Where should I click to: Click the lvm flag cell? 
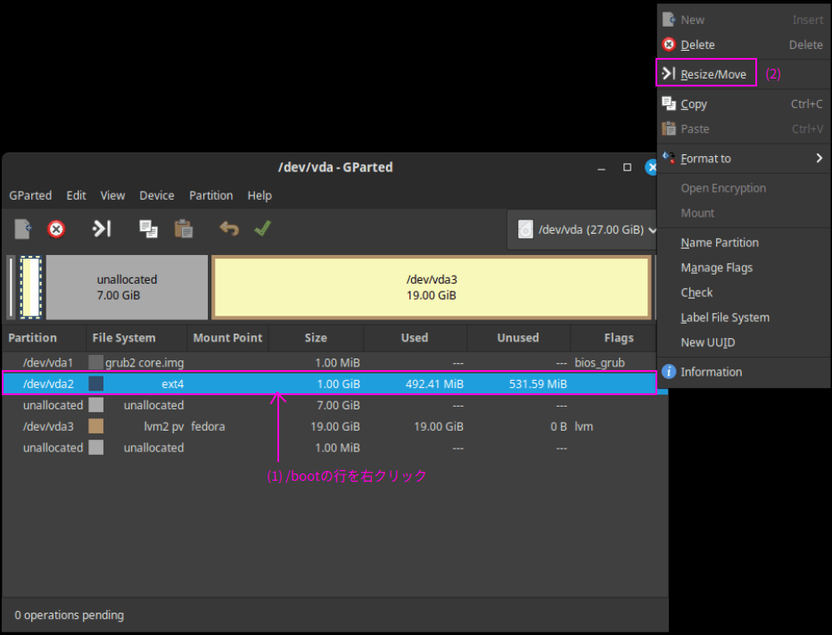click(x=584, y=426)
